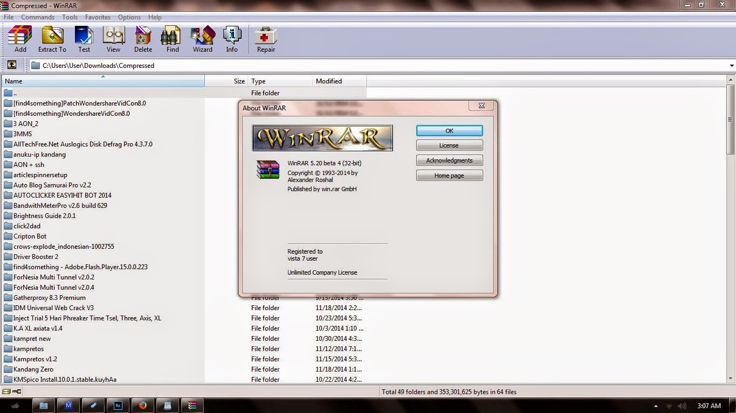Screen dimensions: 736x413
Task: Select folder 'Gatherproxy 8.3 Premium'
Action: [x=50, y=298]
